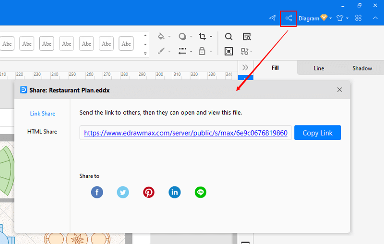Share to Facebook

[97, 192]
